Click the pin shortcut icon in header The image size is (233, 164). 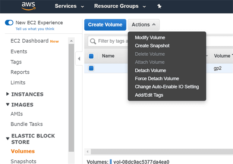pos(160,6)
